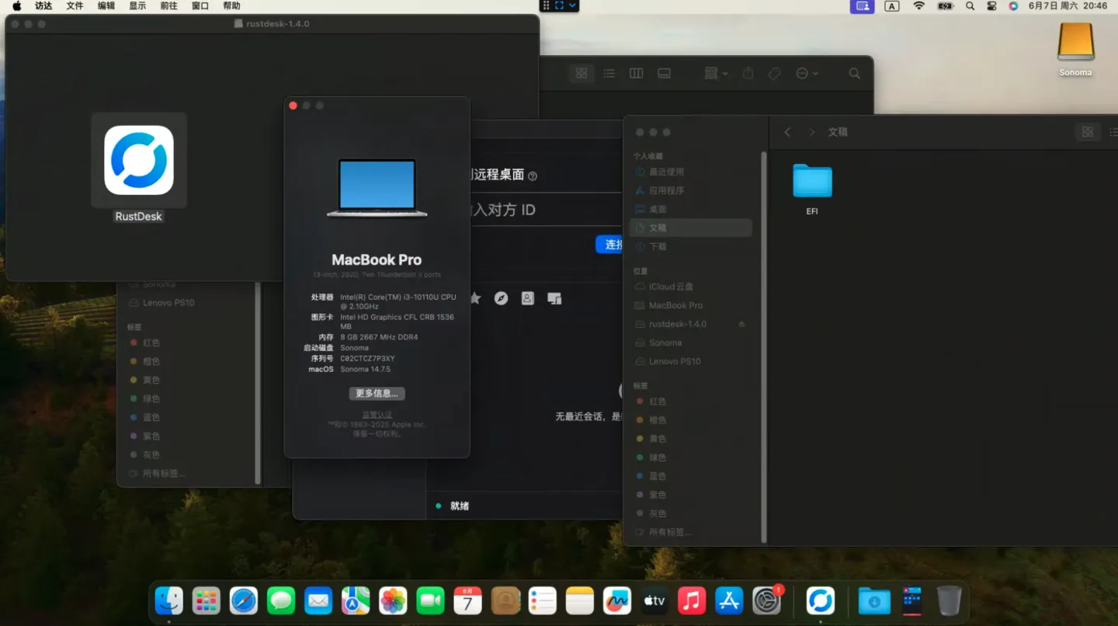Switch Finder to list view
This screenshot has height=626, width=1118.
(x=609, y=73)
